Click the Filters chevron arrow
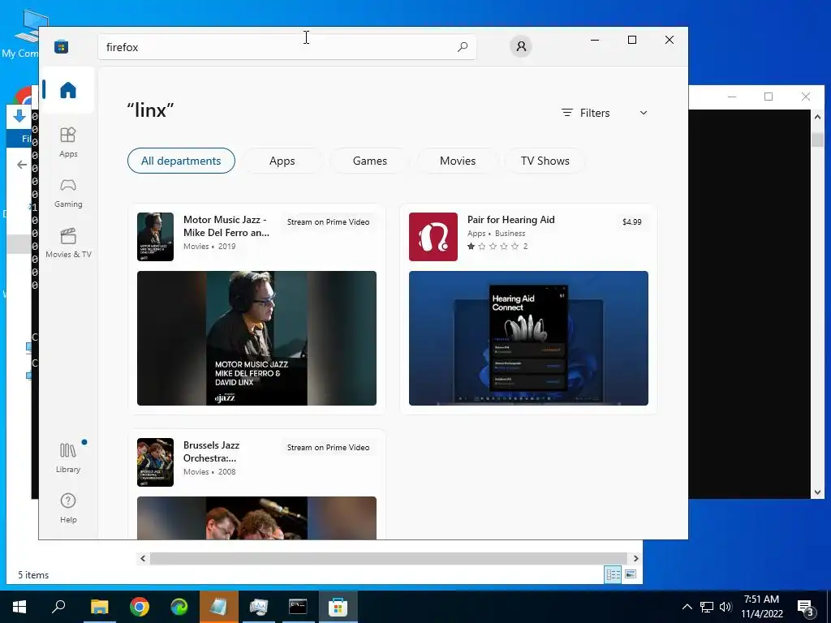The width and height of the screenshot is (831, 623). point(644,113)
